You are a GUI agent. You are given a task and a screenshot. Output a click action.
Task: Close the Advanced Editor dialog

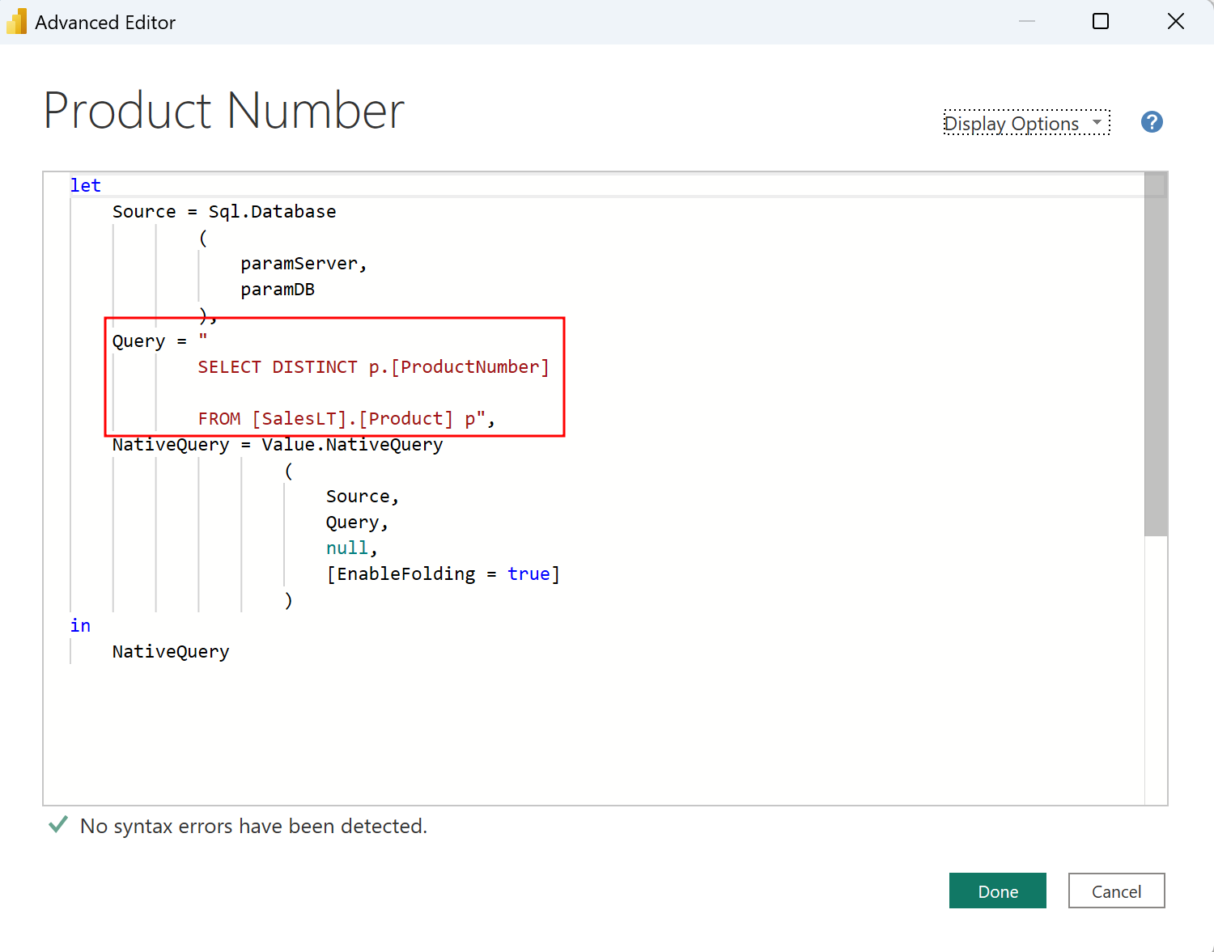(x=1176, y=21)
